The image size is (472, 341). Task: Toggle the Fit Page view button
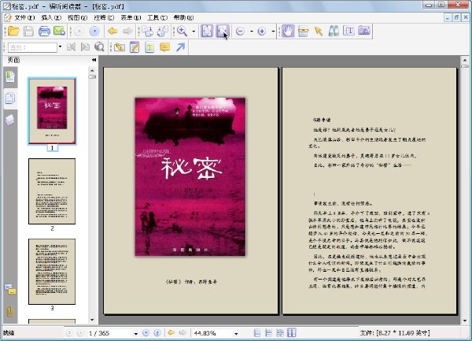coord(207,31)
